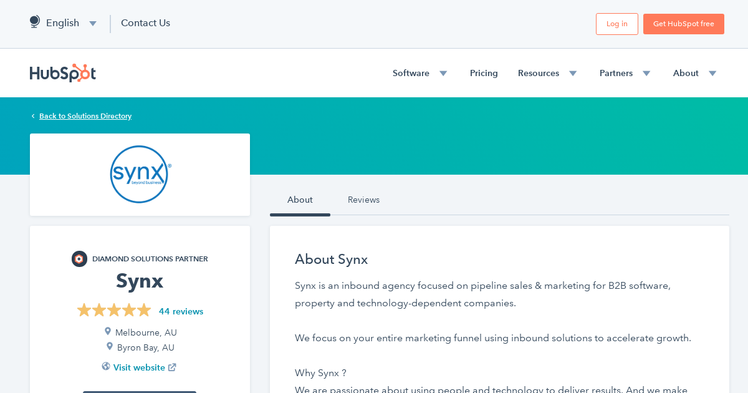Open the Pricing page
Viewport: 748px width, 393px height.
484,73
